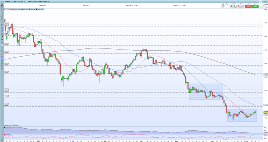
Task: Click the second Limit order button
Action: pos(236,6)
